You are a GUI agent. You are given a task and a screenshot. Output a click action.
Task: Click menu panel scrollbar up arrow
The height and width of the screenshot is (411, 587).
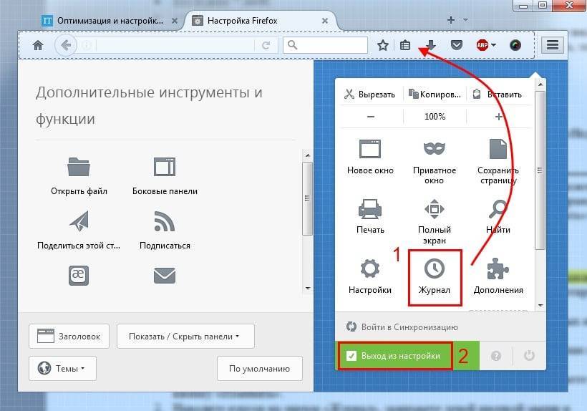tap(540, 84)
